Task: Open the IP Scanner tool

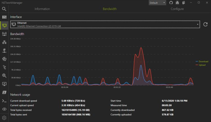Action: pos(4,42)
